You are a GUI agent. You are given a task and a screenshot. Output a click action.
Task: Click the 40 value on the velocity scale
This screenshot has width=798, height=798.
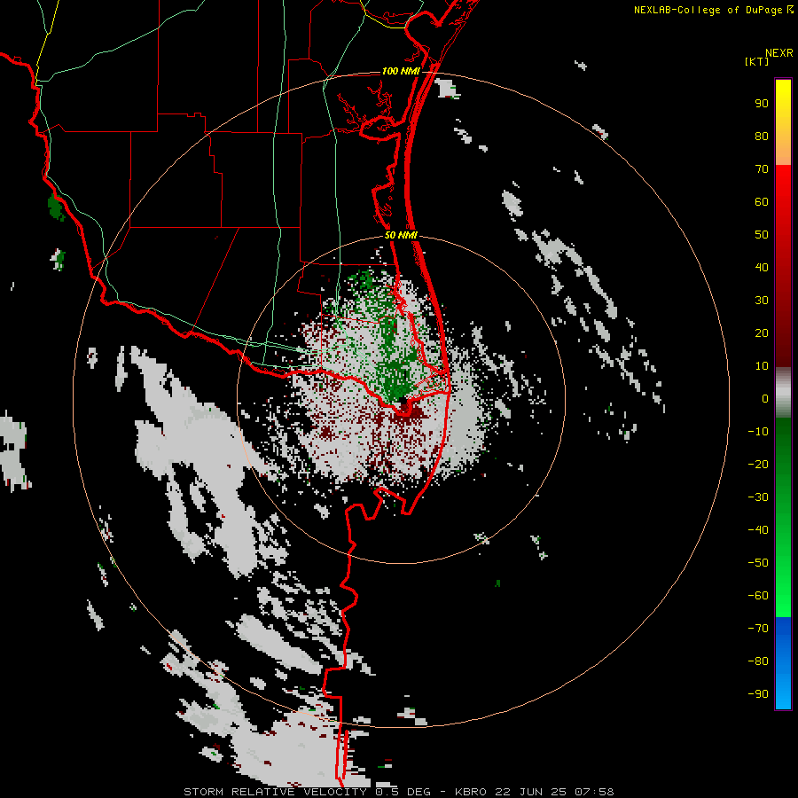(x=762, y=268)
